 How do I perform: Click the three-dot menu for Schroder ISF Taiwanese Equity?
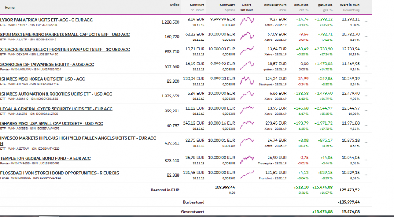coord(367,66)
